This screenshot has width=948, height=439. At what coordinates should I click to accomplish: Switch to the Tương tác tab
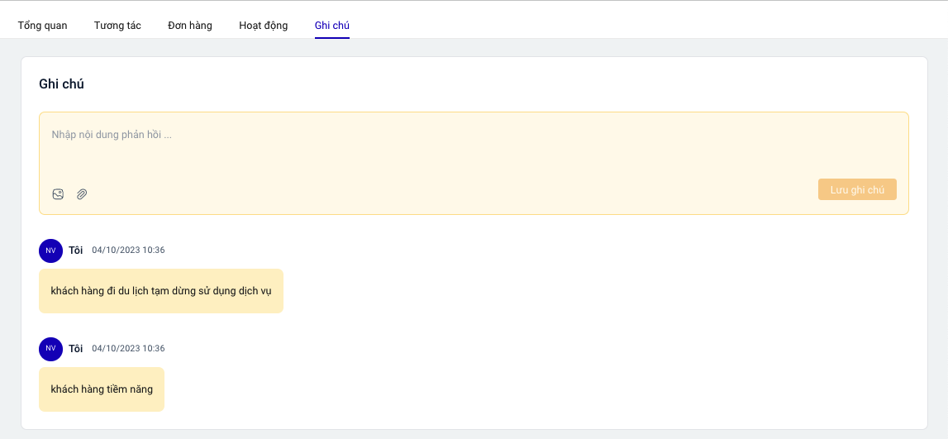pyautogui.click(x=117, y=26)
